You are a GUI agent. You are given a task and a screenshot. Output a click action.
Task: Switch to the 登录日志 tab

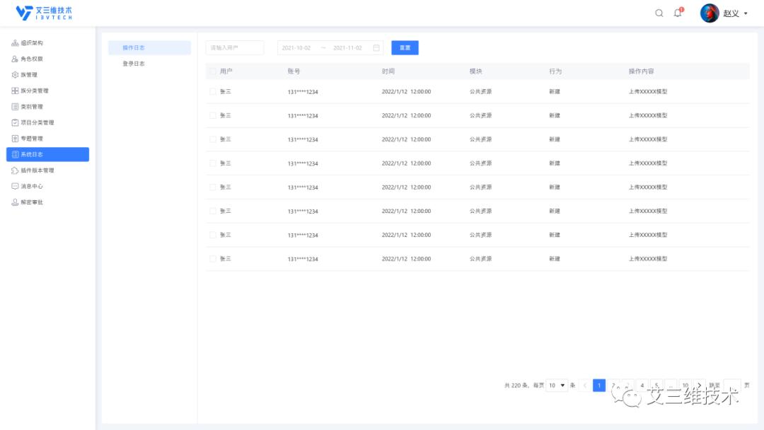pyautogui.click(x=134, y=64)
